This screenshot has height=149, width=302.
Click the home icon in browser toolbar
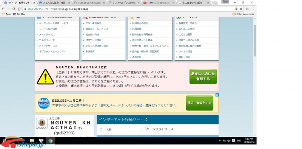(19, 9)
